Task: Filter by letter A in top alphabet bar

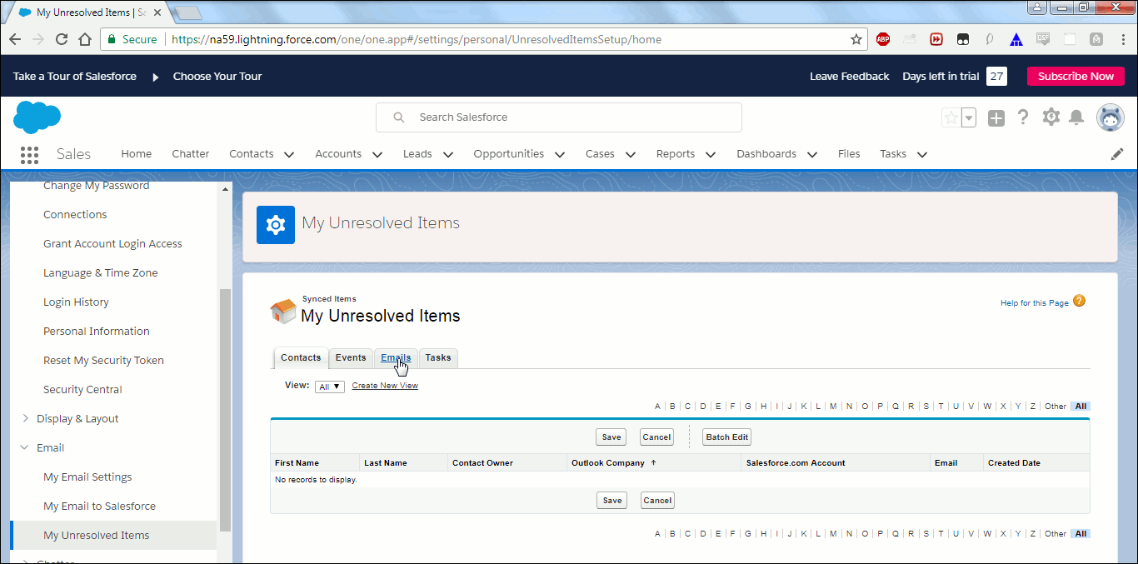Action: pos(657,407)
